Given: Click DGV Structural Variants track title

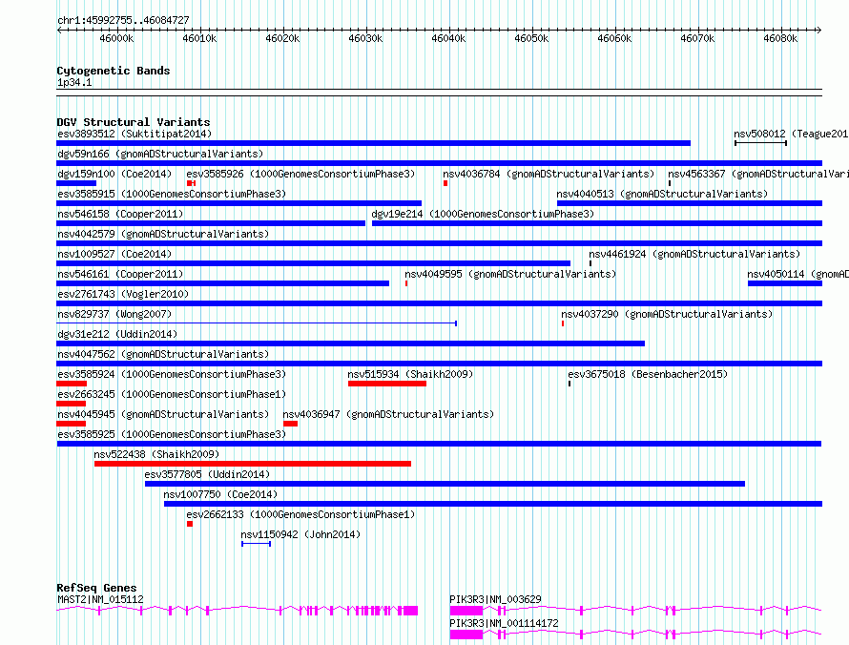Looking at the screenshot, I should pyautogui.click(x=134, y=122).
